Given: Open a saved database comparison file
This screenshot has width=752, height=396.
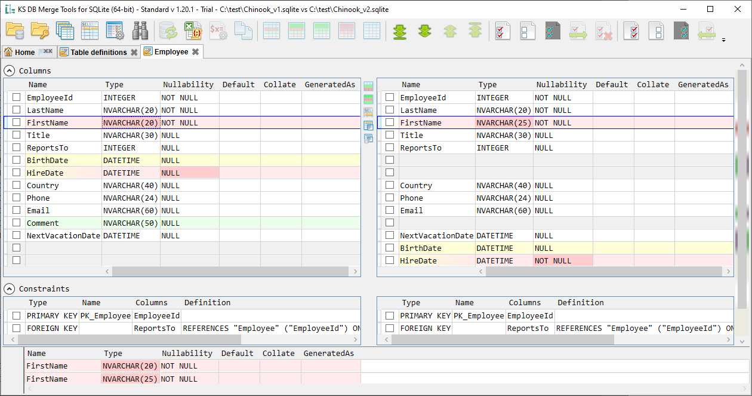Looking at the screenshot, I should [x=15, y=30].
